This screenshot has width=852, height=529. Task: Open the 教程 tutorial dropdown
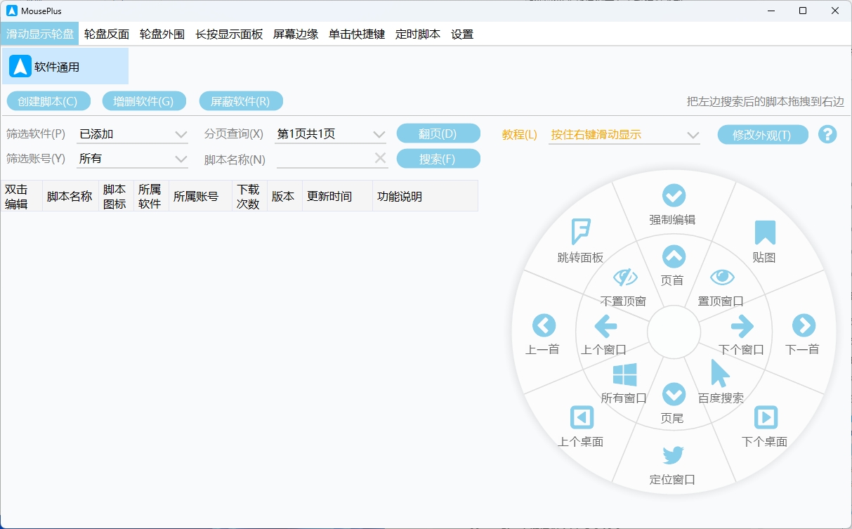(x=624, y=133)
